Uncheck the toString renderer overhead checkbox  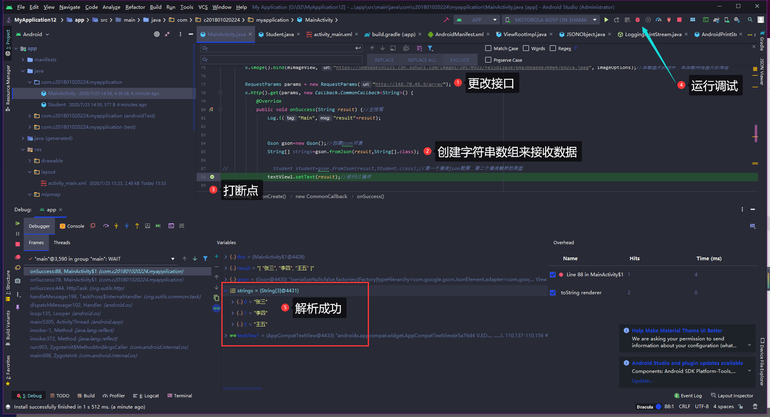(x=553, y=292)
